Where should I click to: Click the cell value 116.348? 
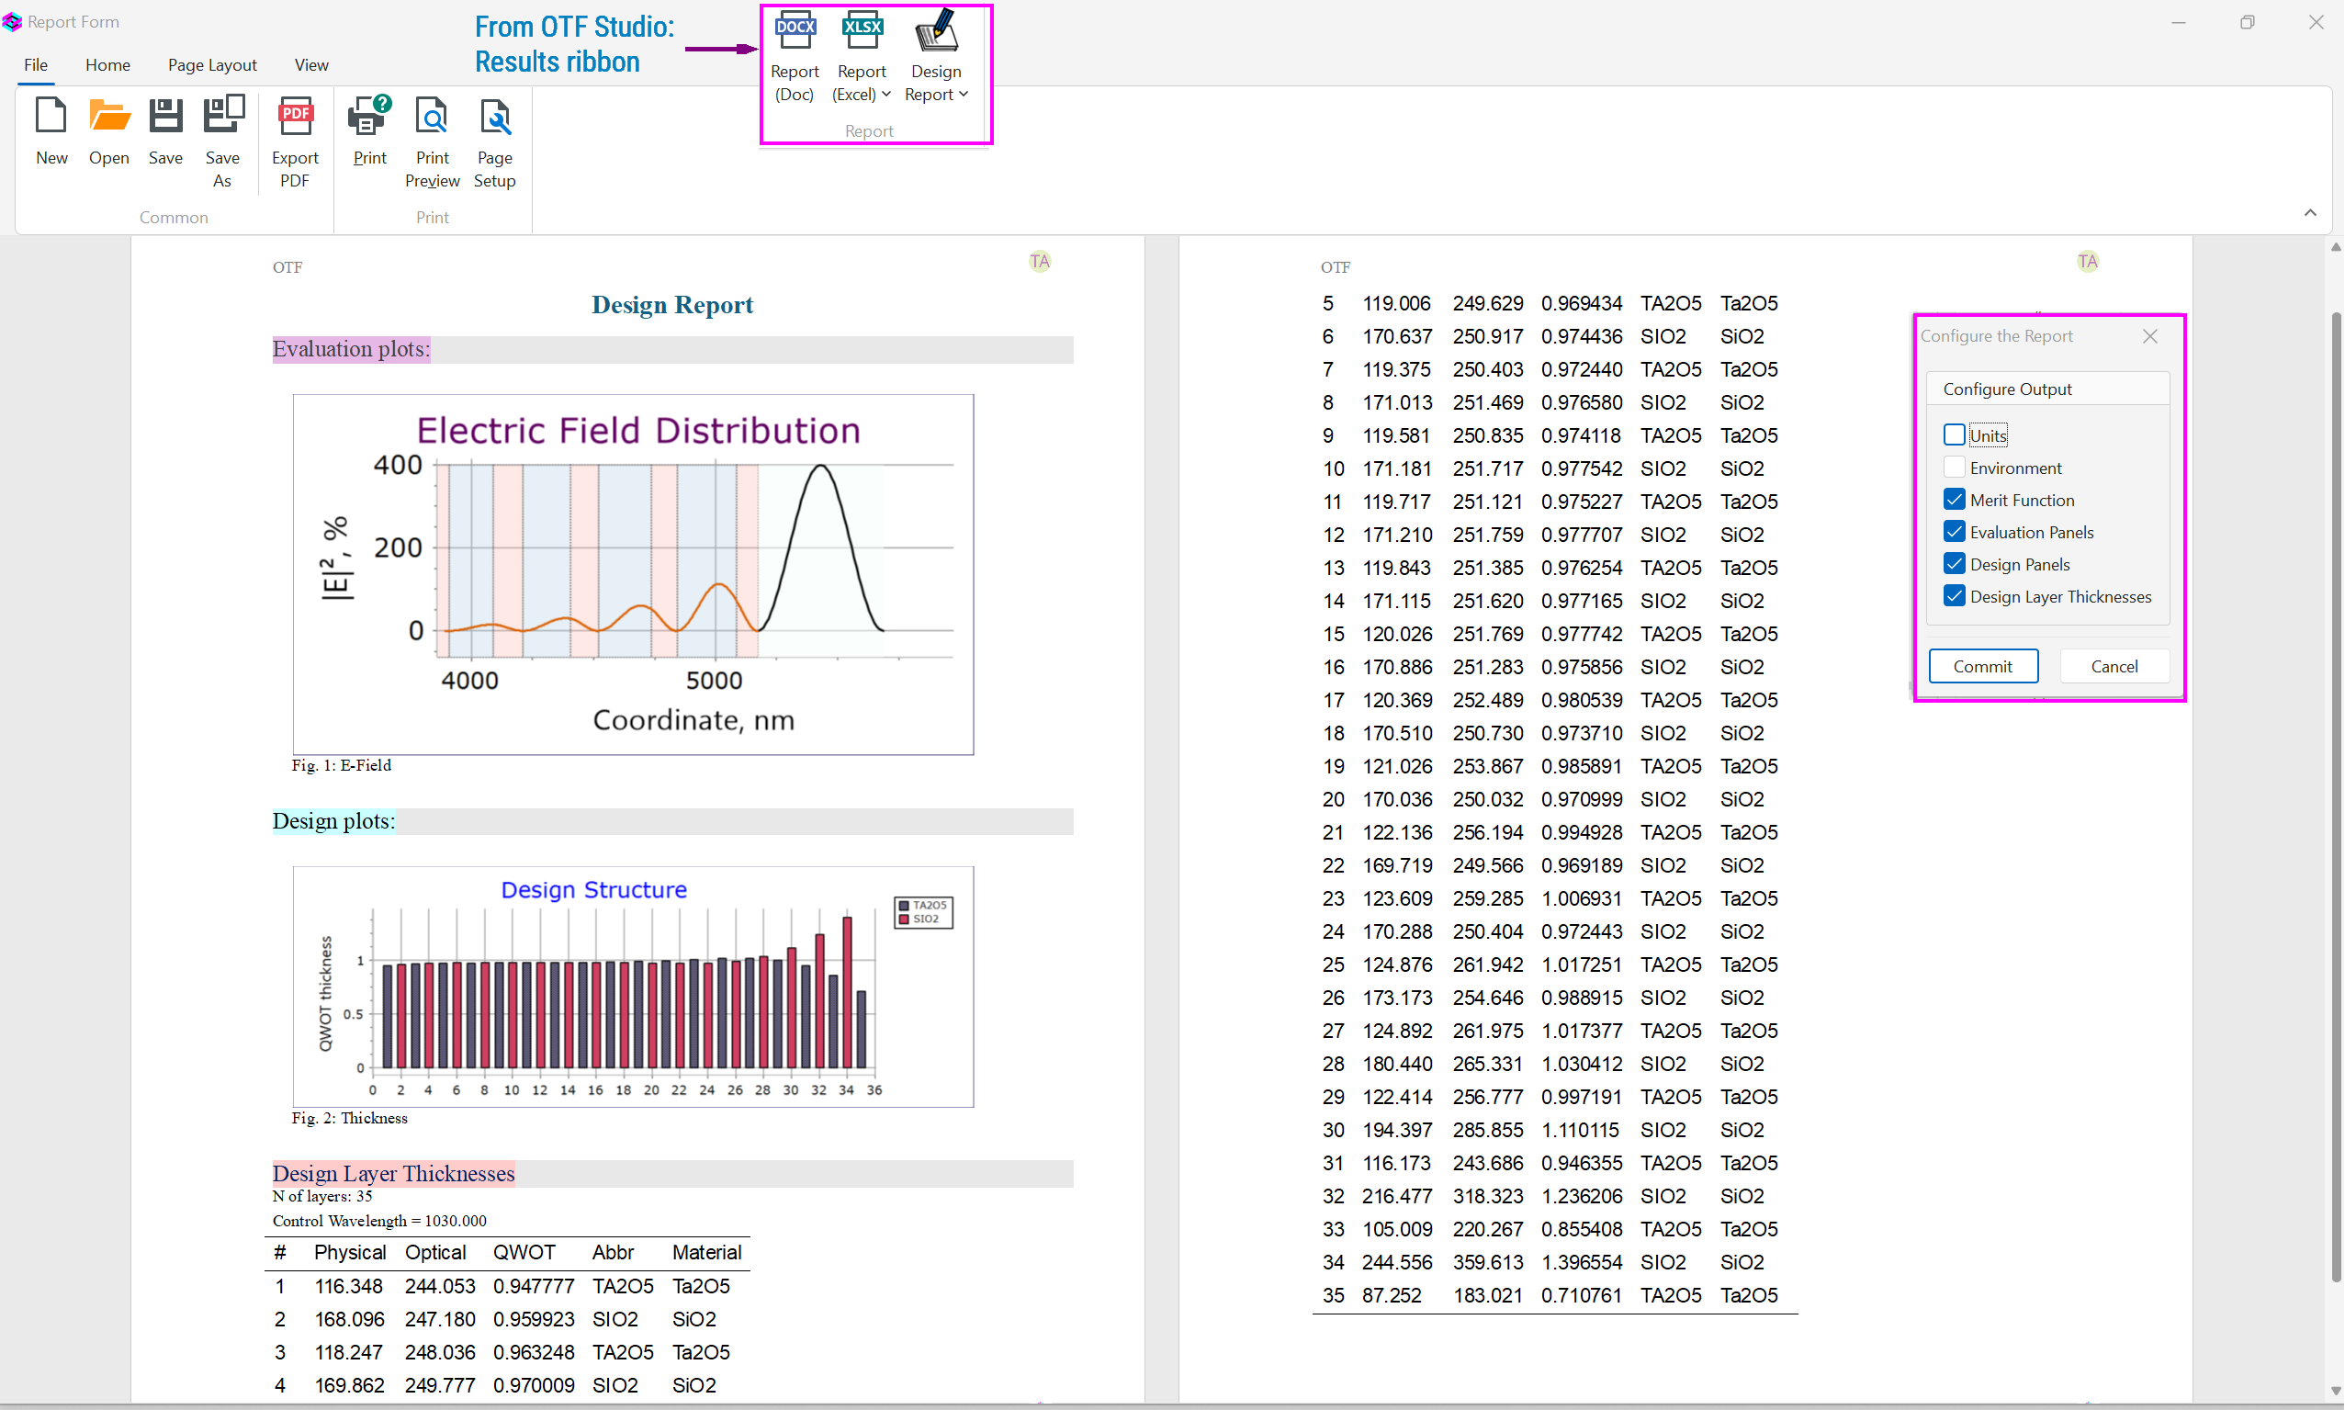[350, 1287]
